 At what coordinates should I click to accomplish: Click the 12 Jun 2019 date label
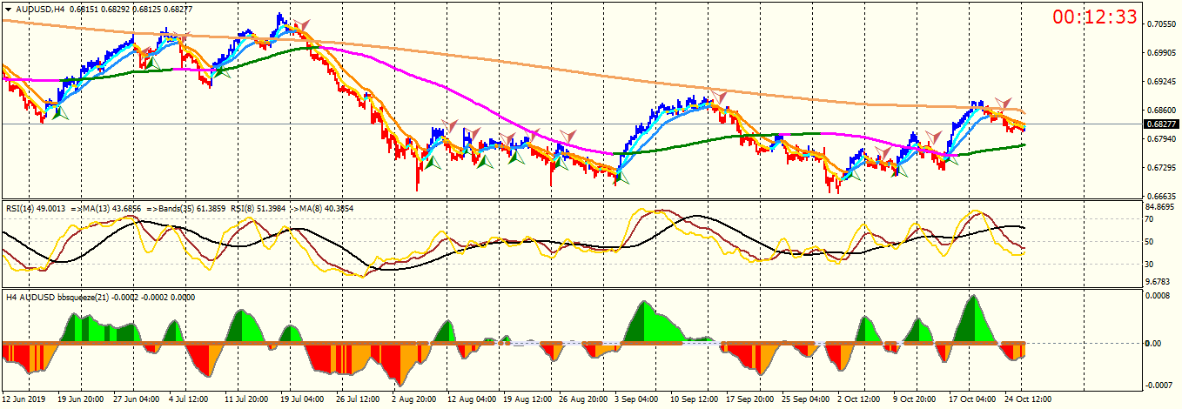pos(24,399)
